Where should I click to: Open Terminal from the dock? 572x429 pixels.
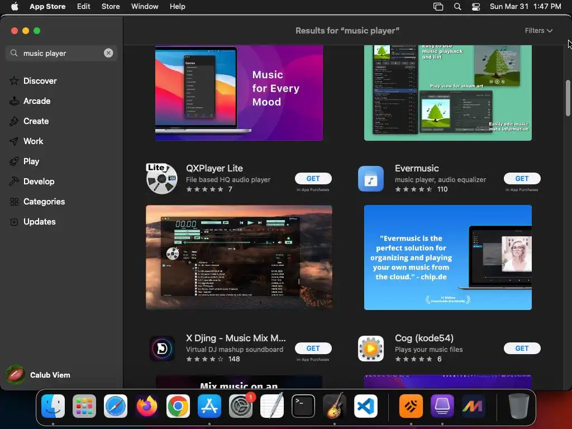(x=303, y=406)
